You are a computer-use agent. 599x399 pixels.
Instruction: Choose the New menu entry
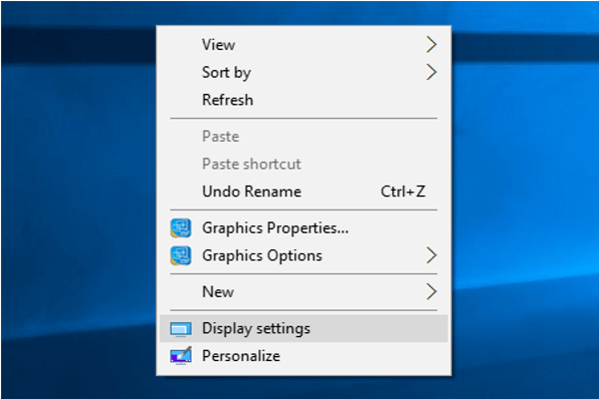click(x=218, y=291)
